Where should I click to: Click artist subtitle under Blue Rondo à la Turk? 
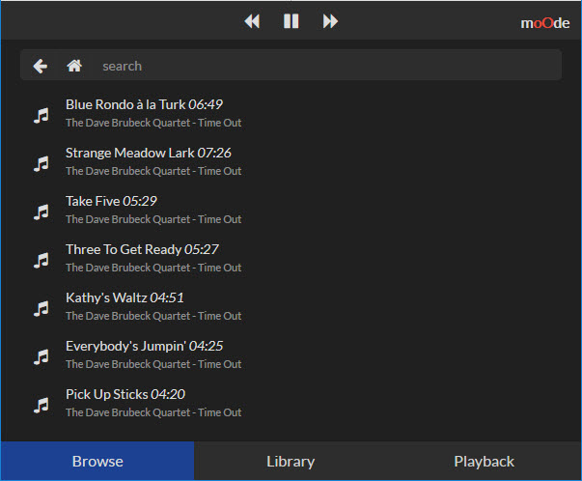[153, 123]
